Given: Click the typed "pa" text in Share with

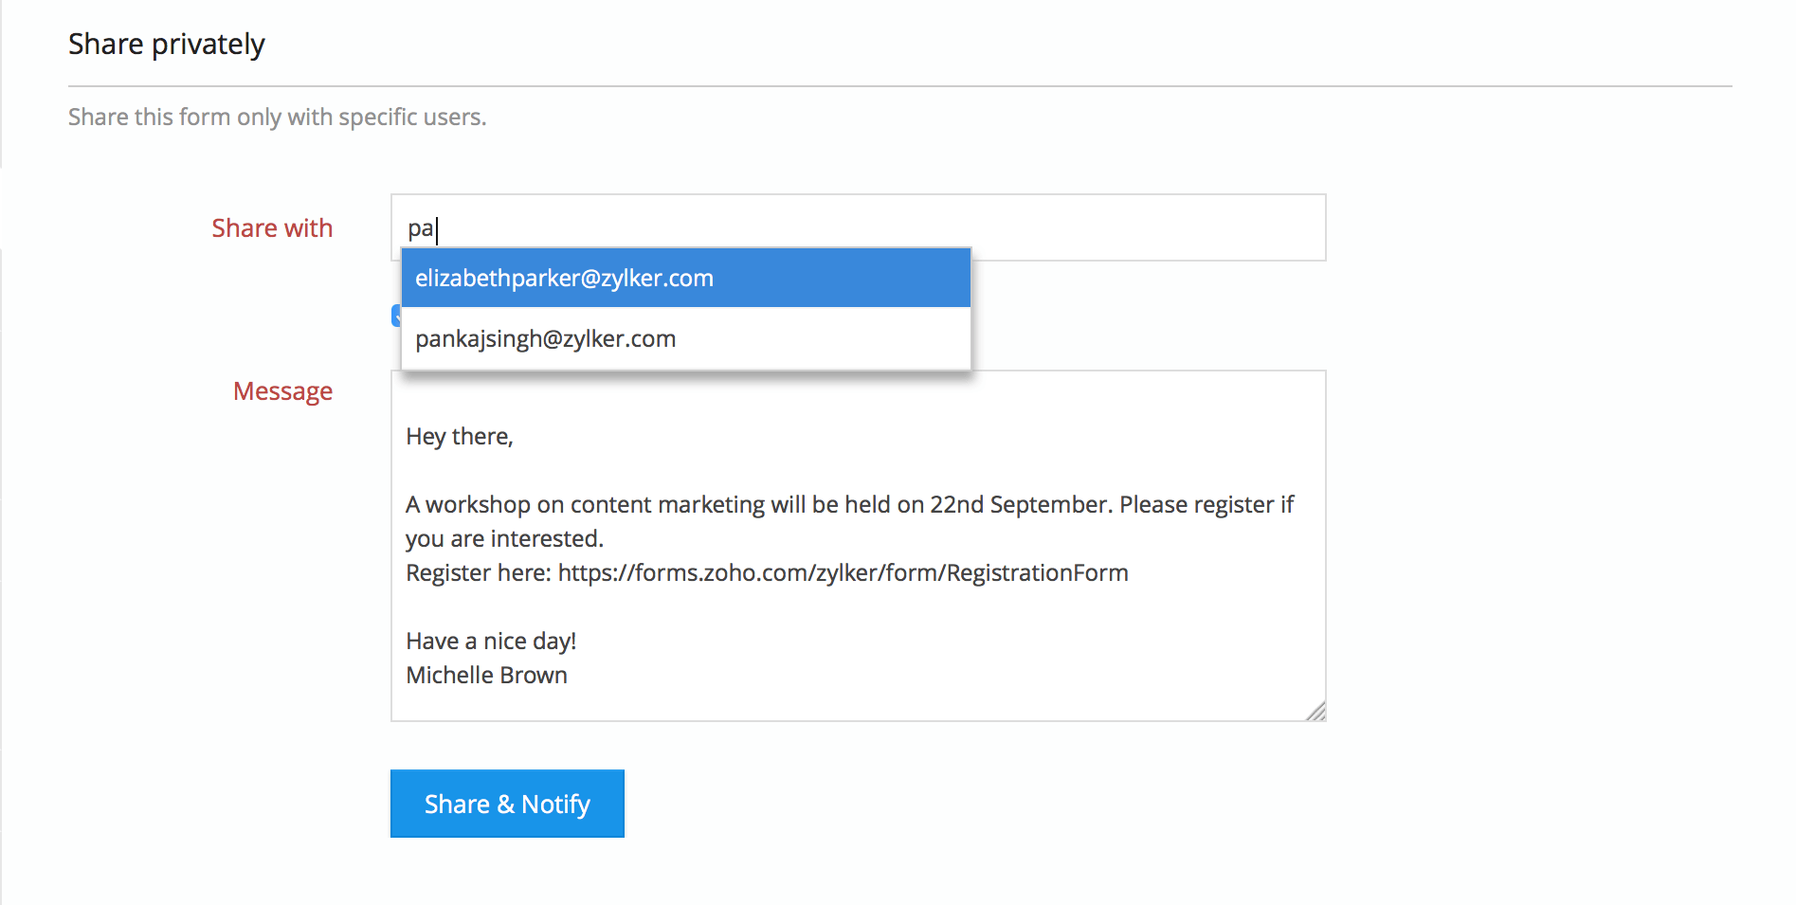Looking at the screenshot, I should [x=421, y=228].
